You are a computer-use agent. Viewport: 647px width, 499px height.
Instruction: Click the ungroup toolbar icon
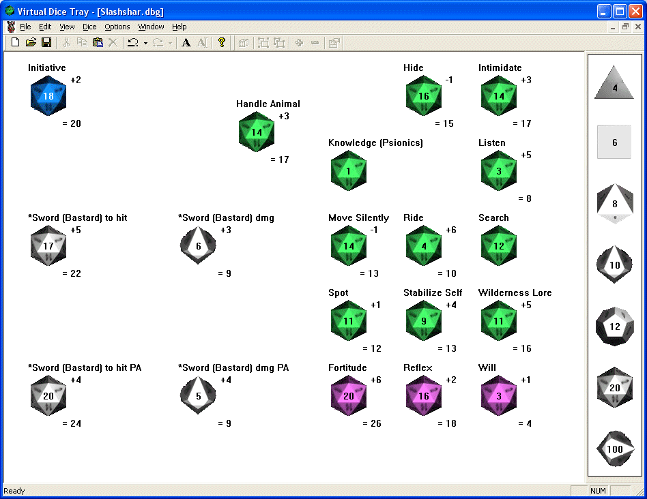tap(279, 43)
